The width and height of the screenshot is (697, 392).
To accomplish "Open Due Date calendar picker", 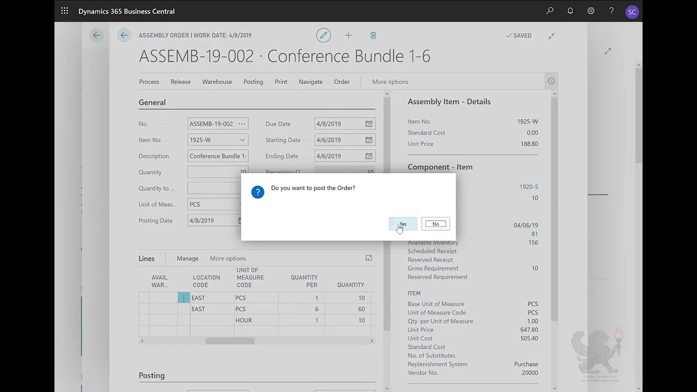I will tap(369, 124).
